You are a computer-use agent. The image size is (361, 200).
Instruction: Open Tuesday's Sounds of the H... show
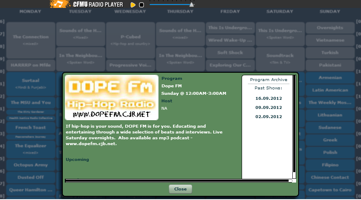coord(81,34)
